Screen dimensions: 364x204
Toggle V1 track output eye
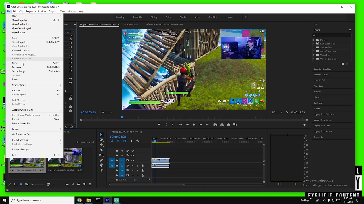pos(133,160)
